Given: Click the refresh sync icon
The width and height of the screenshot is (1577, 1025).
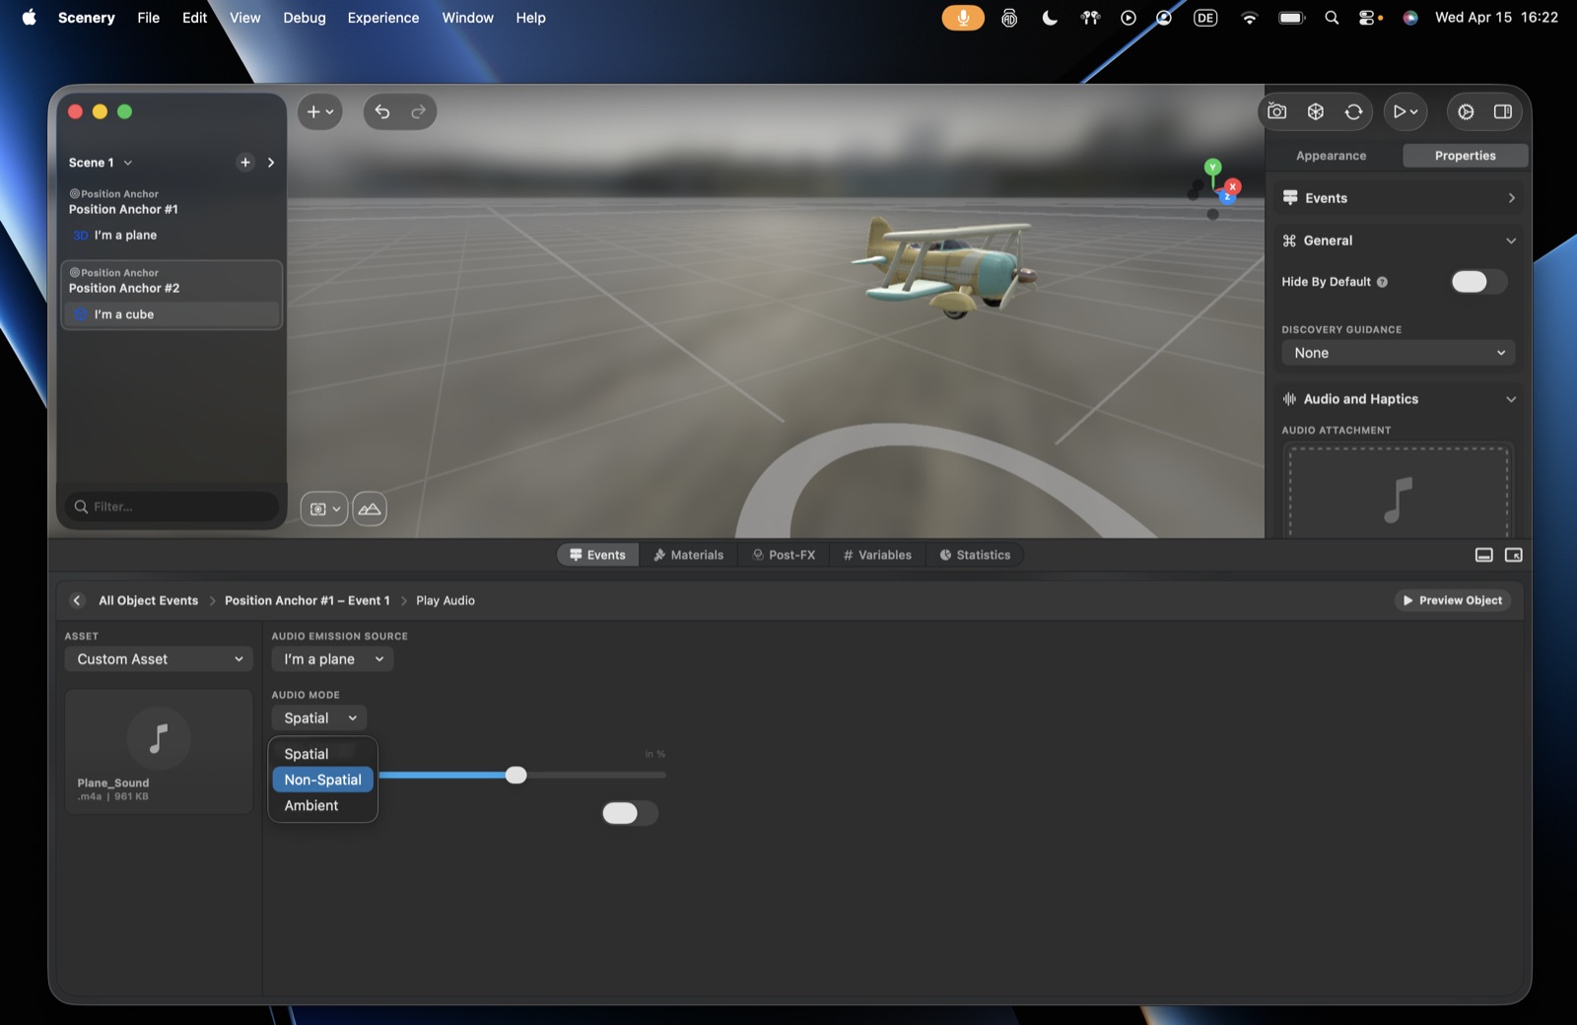Looking at the screenshot, I should click(1354, 112).
